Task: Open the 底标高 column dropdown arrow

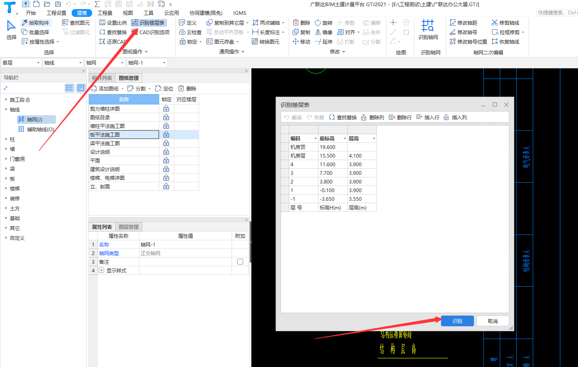Action: [x=345, y=139]
